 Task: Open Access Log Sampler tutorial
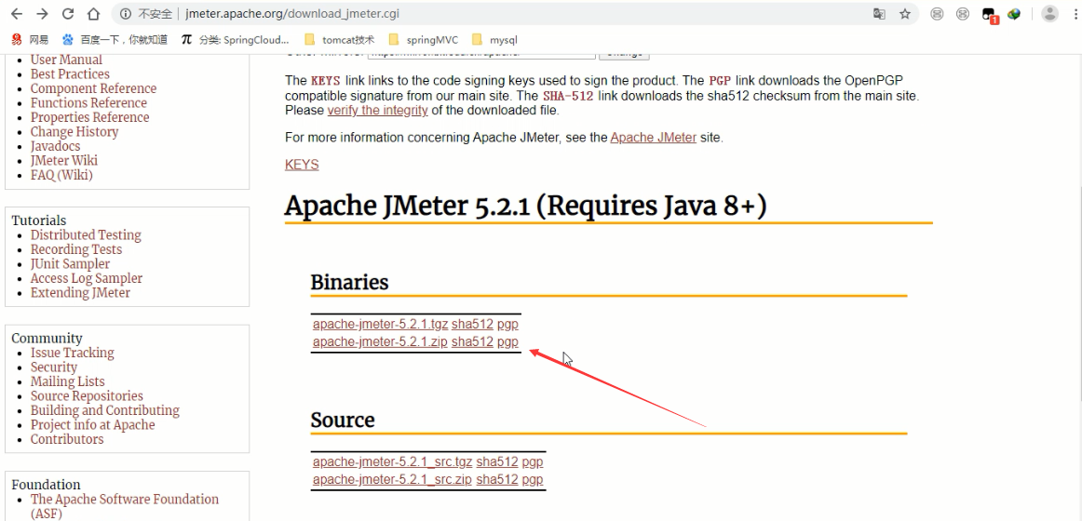(x=87, y=278)
